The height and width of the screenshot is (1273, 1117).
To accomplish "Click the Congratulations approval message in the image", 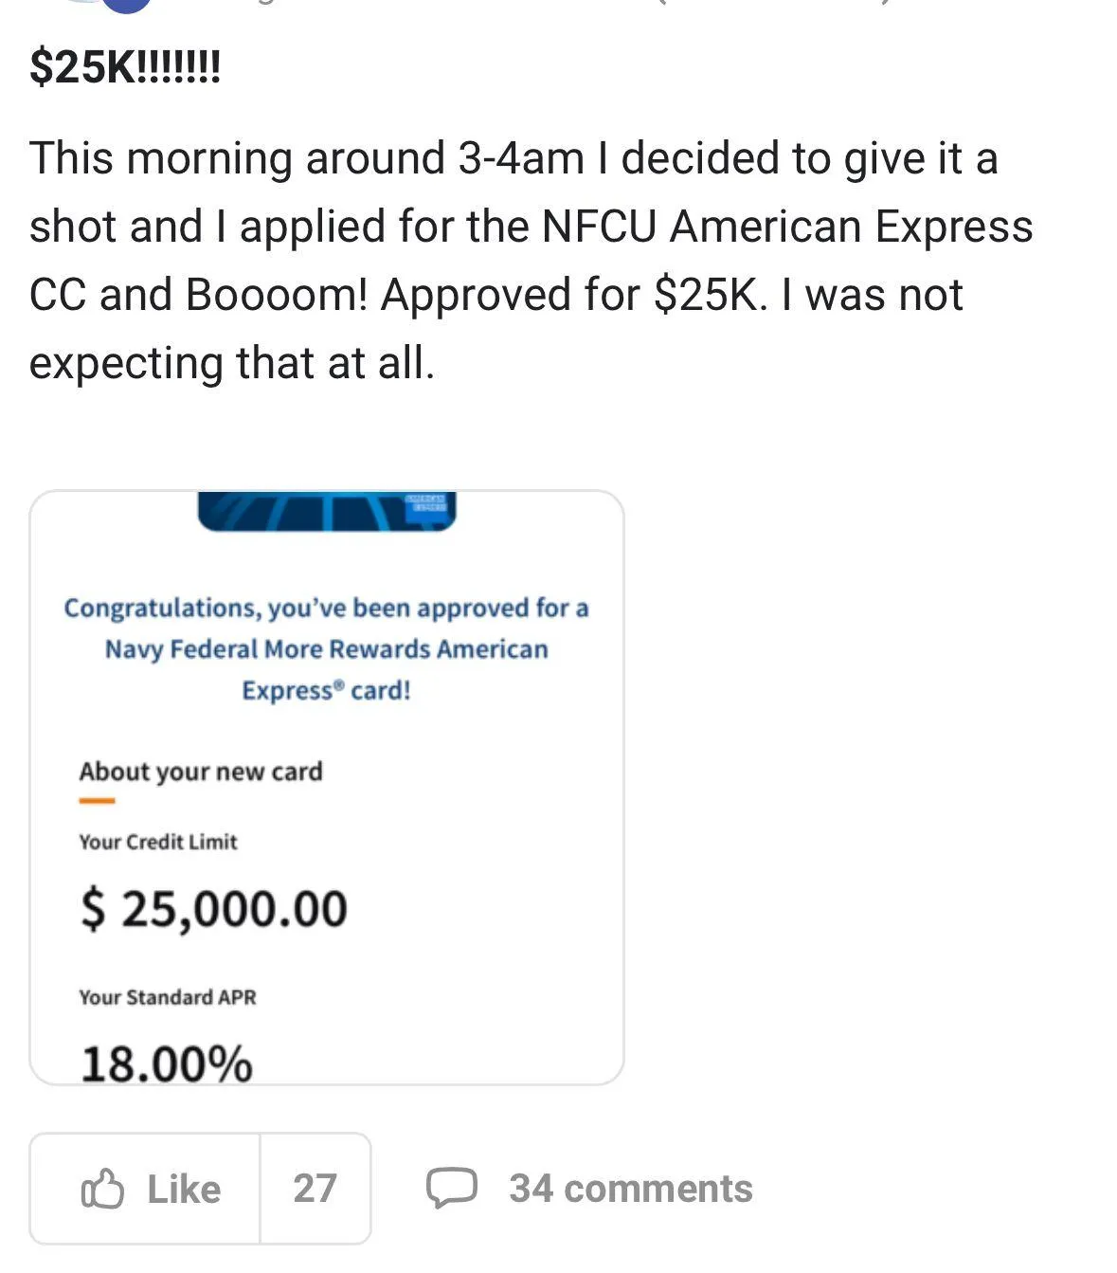I will [327, 649].
